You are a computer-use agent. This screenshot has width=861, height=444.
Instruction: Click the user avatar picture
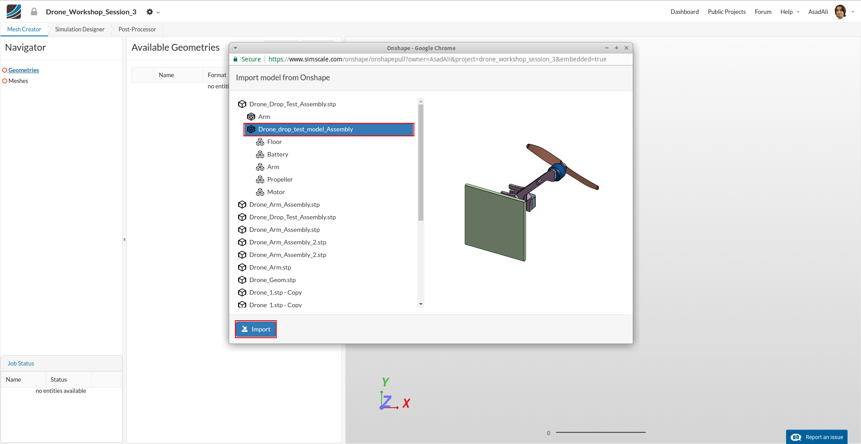click(x=840, y=12)
